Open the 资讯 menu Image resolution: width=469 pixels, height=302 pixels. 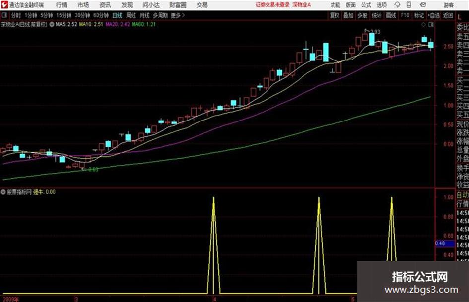(105, 5)
